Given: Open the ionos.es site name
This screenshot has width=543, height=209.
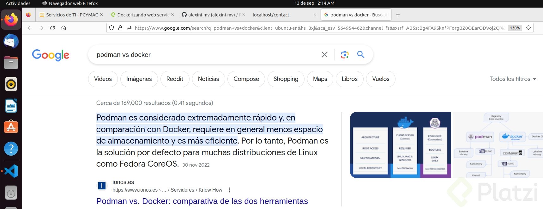Looking at the screenshot, I should pos(123,182).
